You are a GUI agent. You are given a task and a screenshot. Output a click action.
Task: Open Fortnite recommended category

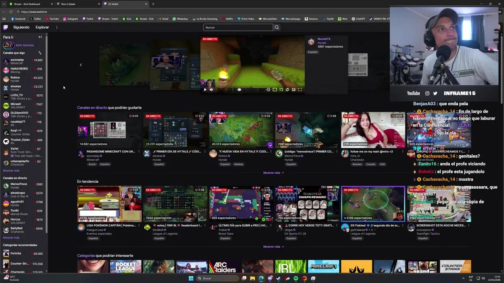click(24, 254)
